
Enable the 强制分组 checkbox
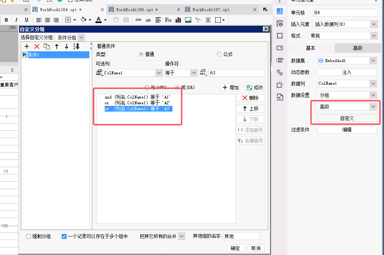click(x=29, y=237)
